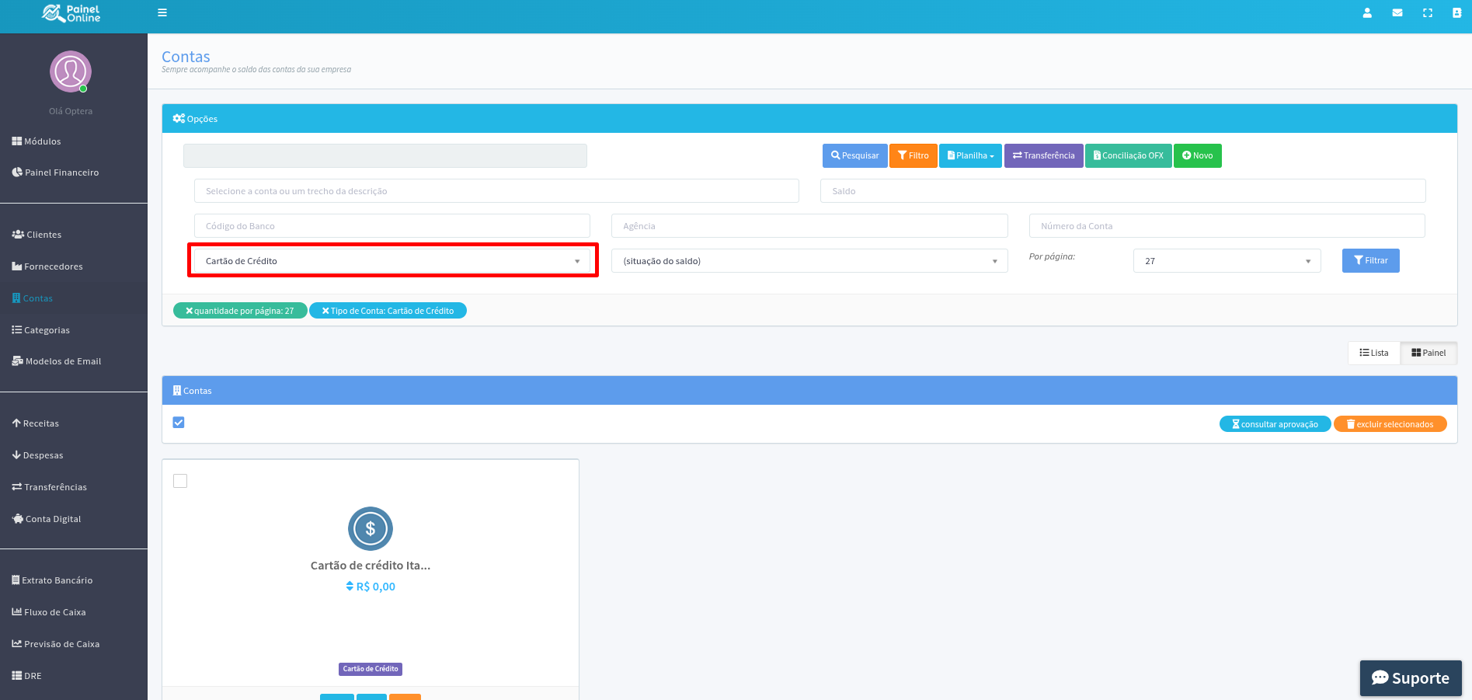Click the Painel Online logo
The image size is (1472, 700).
coord(71,13)
